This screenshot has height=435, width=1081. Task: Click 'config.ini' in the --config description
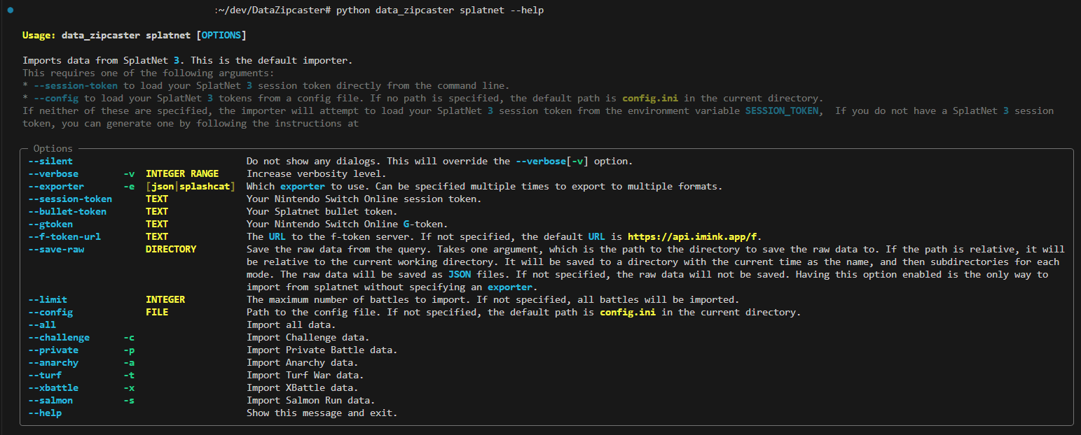pos(628,313)
